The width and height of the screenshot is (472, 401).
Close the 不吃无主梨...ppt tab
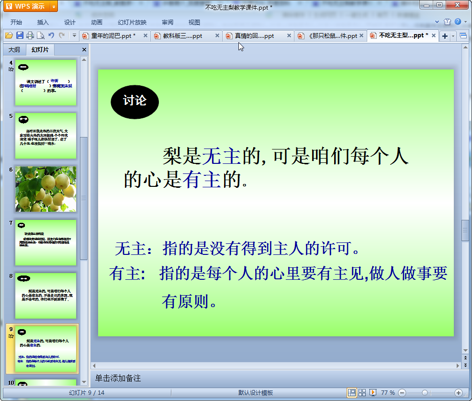(x=434, y=35)
